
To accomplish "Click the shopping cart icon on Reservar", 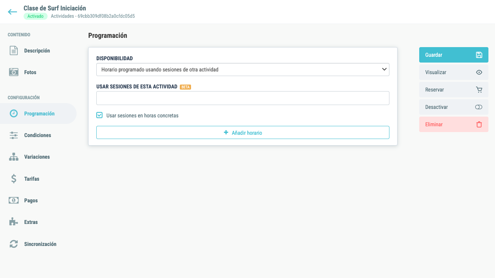I will (x=479, y=90).
